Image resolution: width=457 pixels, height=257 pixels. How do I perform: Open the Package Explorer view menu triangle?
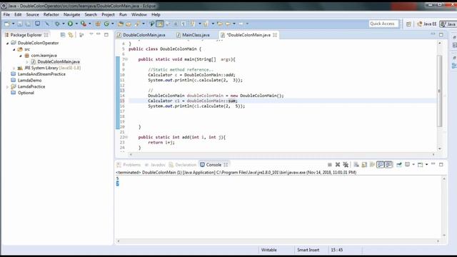pos(91,34)
